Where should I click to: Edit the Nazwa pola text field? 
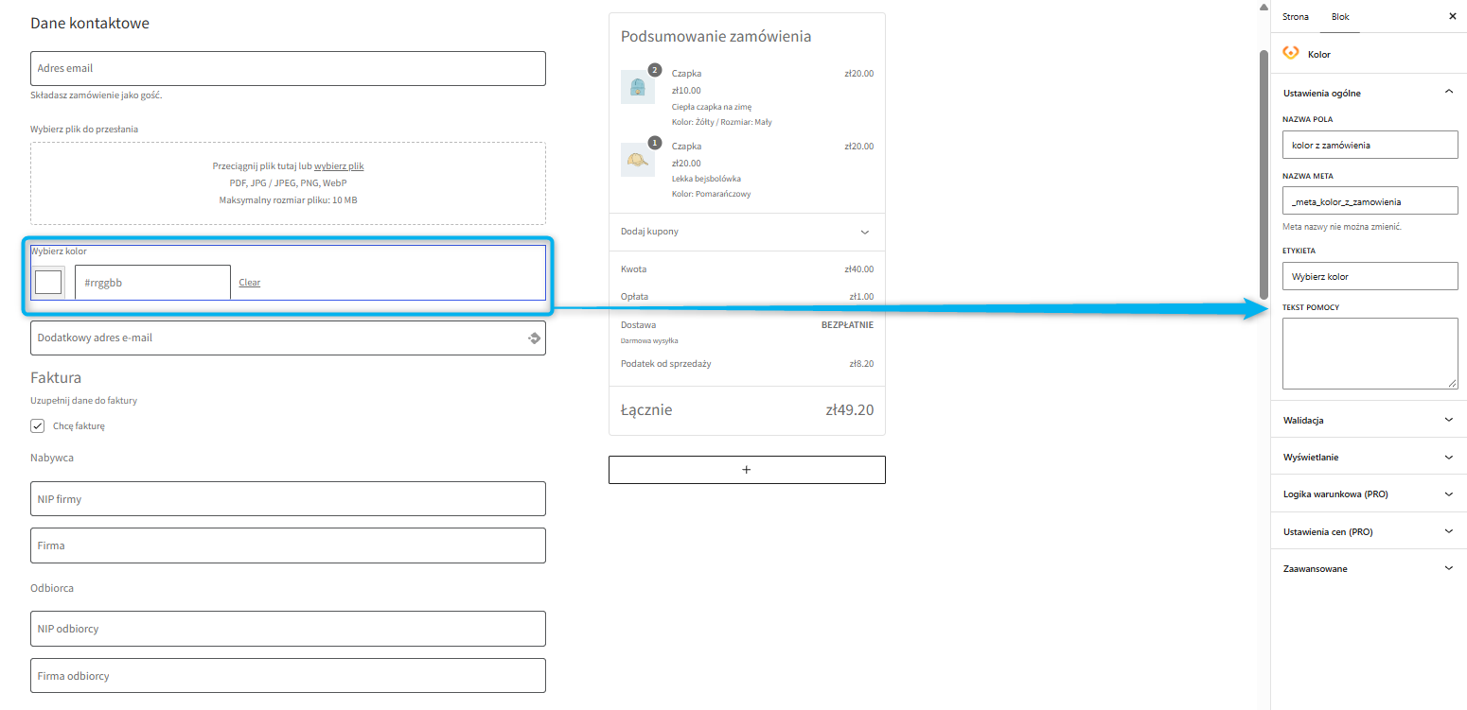coord(1370,145)
